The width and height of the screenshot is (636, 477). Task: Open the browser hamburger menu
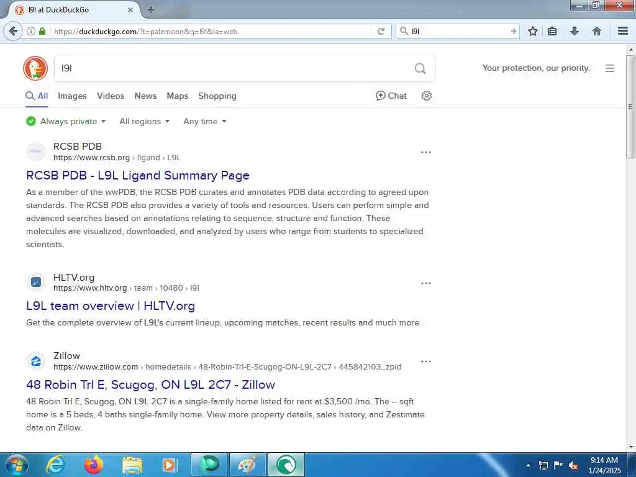click(x=622, y=31)
